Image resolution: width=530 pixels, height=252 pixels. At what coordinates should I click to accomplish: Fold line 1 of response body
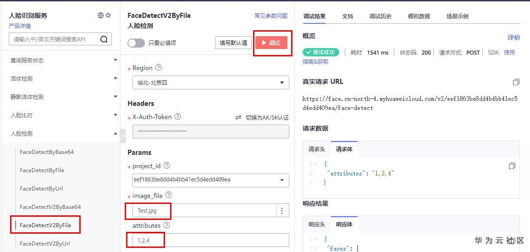pos(315,240)
